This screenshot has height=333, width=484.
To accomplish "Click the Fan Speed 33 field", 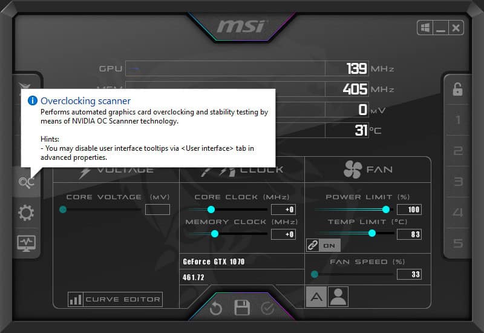I will (x=410, y=274).
